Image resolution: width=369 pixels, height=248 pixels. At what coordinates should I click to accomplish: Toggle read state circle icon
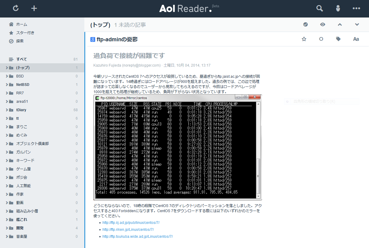click(x=321, y=39)
